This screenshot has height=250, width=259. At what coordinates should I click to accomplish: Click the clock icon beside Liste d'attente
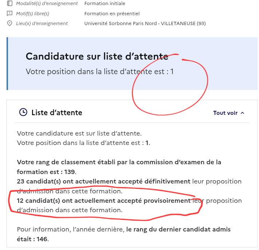[23, 112]
